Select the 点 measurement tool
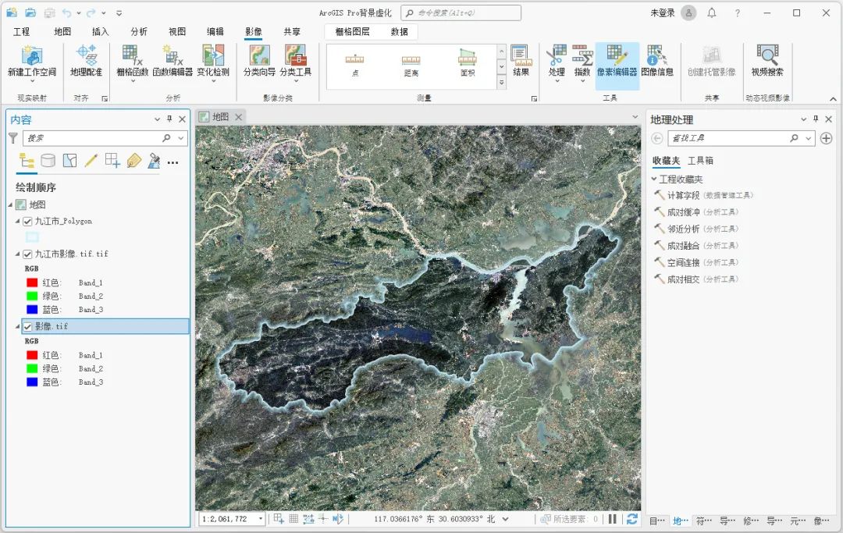Image resolution: width=843 pixels, height=533 pixels. click(x=355, y=65)
